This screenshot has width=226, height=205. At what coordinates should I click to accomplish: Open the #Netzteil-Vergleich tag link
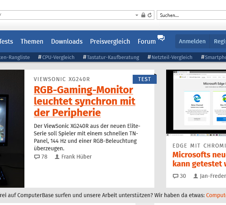pos(170,57)
